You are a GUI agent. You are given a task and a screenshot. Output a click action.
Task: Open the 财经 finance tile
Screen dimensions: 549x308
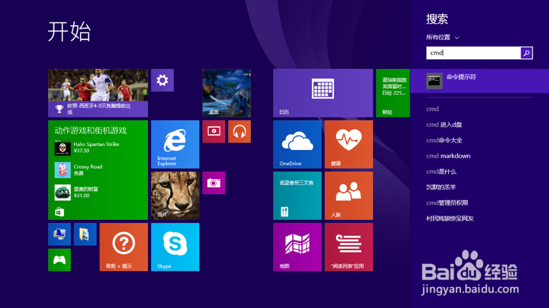click(x=393, y=93)
